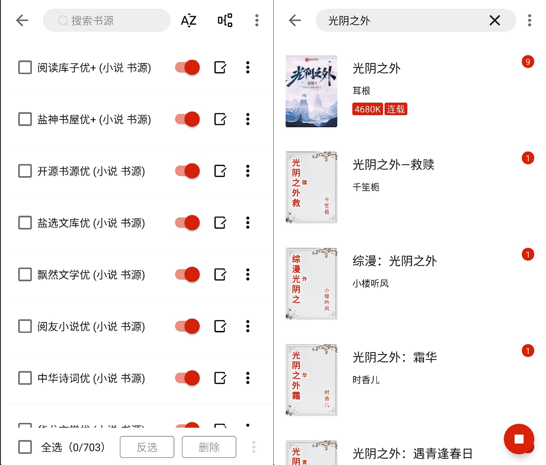This screenshot has width=546, height=465.
Task: Select the A-Z alphabetical sort icon
Action: (188, 20)
